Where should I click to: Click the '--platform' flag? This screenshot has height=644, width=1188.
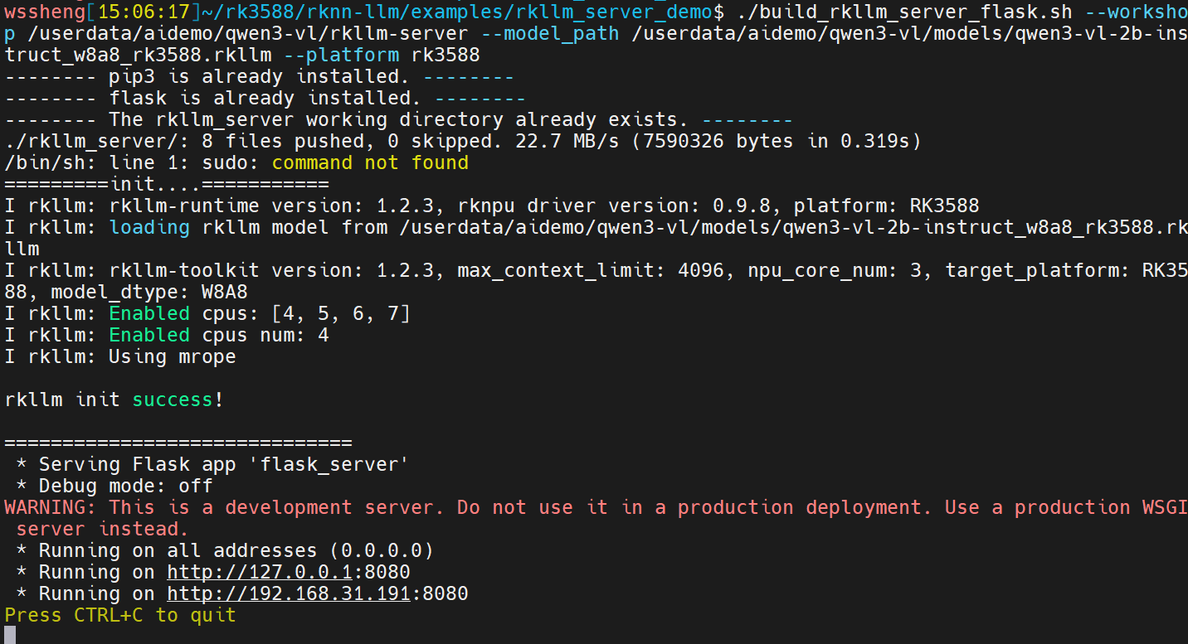[x=341, y=55]
